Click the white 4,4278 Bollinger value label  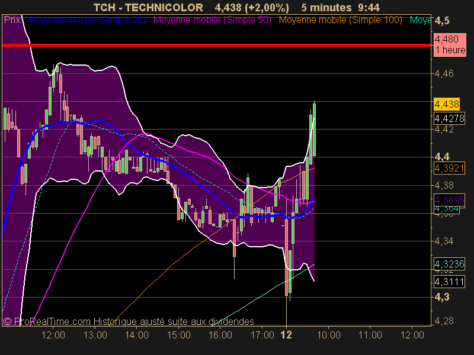(x=449, y=118)
